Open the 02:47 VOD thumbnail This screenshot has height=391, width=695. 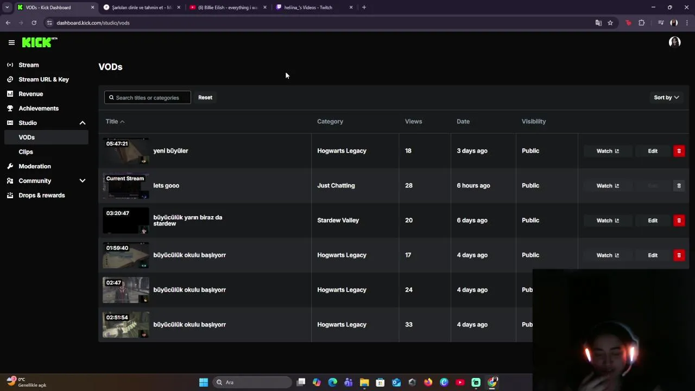click(126, 290)
